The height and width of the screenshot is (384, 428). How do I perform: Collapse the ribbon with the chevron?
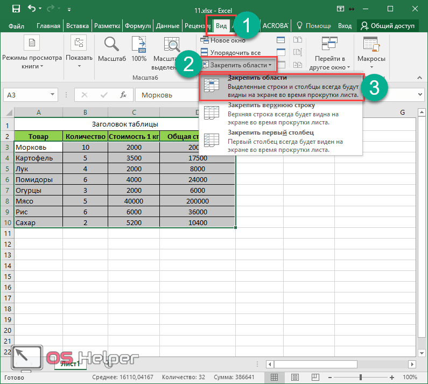[x=419, y=78]
